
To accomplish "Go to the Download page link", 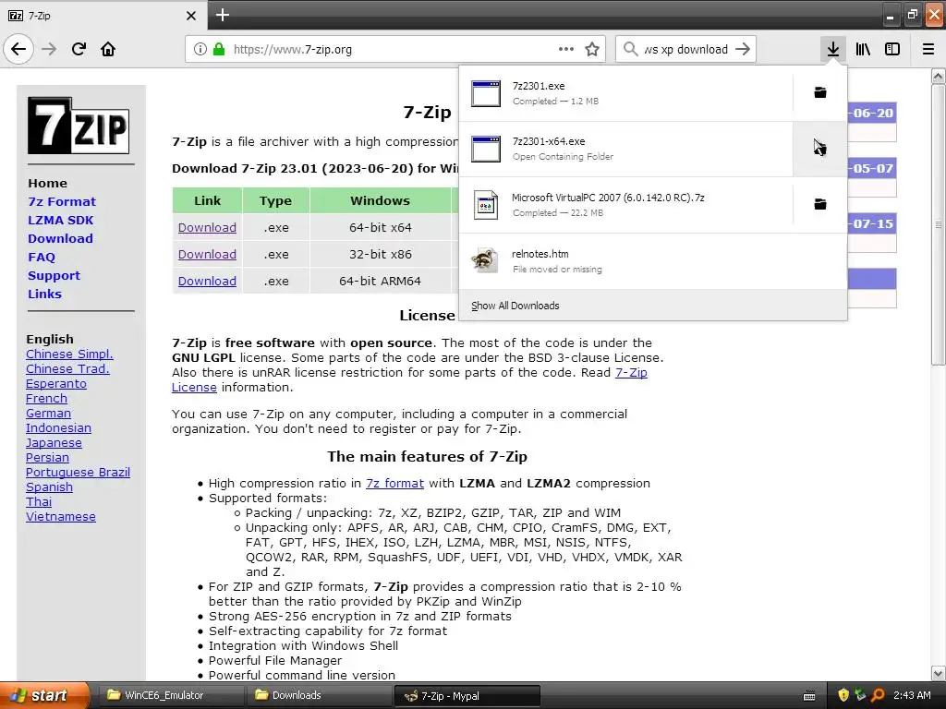I will point(60,239).
